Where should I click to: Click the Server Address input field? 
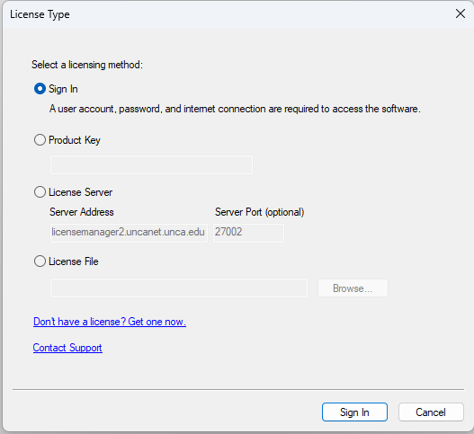tap(129, 233)
